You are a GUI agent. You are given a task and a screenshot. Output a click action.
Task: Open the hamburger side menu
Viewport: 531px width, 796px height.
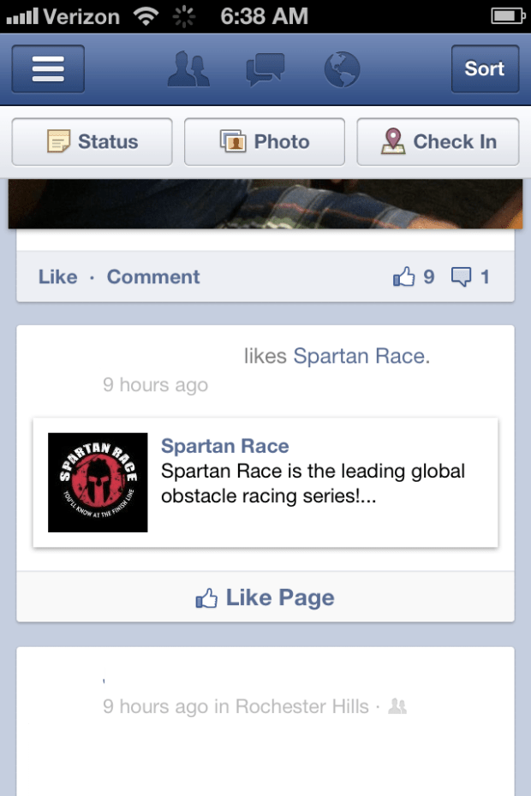coord(48,68)
